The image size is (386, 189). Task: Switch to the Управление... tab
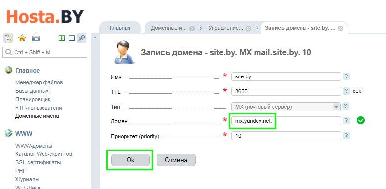click(226, 28)
